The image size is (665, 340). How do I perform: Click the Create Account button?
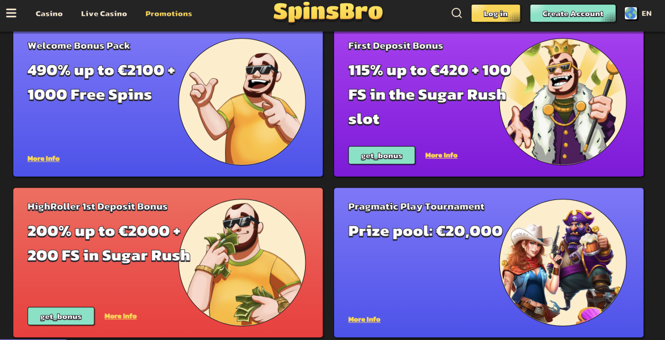pyautogui.click(x=573, y=14)
